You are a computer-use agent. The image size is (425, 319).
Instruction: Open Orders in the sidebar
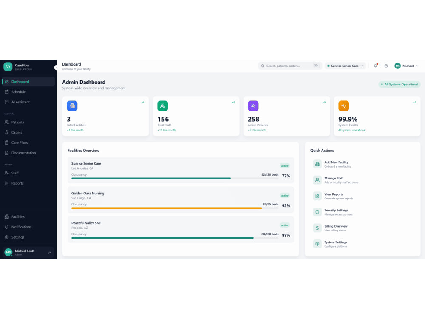pos(28,132)
